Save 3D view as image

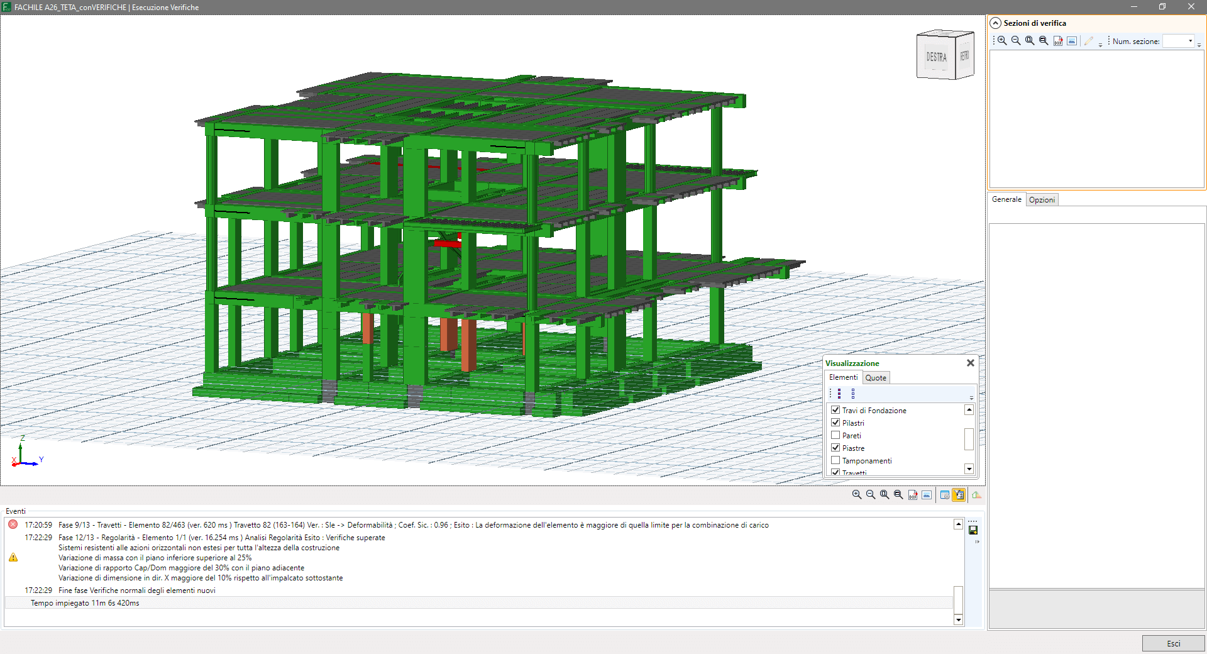point(927,495)
